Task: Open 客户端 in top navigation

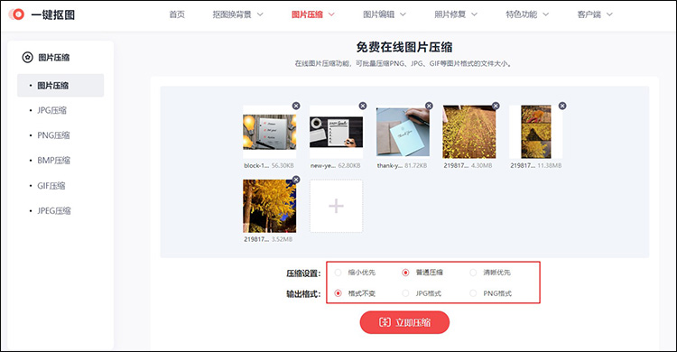Action: (x=589, y=14)
